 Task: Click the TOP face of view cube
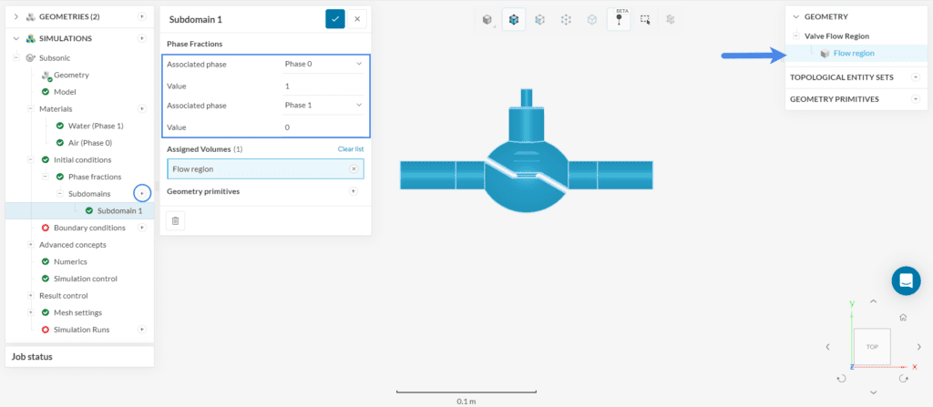[x=872, y=347]
